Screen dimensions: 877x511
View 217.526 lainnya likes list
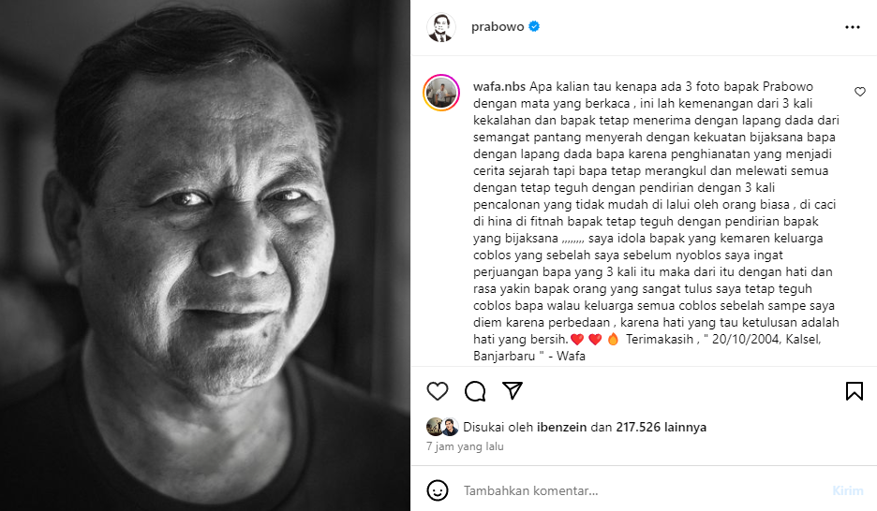pos(661,427)
